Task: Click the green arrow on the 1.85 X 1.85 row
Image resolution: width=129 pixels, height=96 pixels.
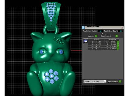Action: (x=118, y=46)
